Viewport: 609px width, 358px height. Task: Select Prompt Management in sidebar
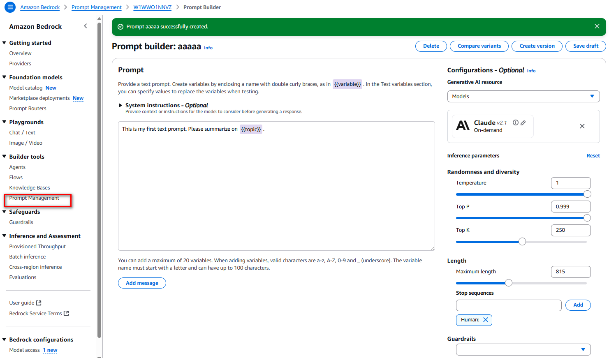34,198
